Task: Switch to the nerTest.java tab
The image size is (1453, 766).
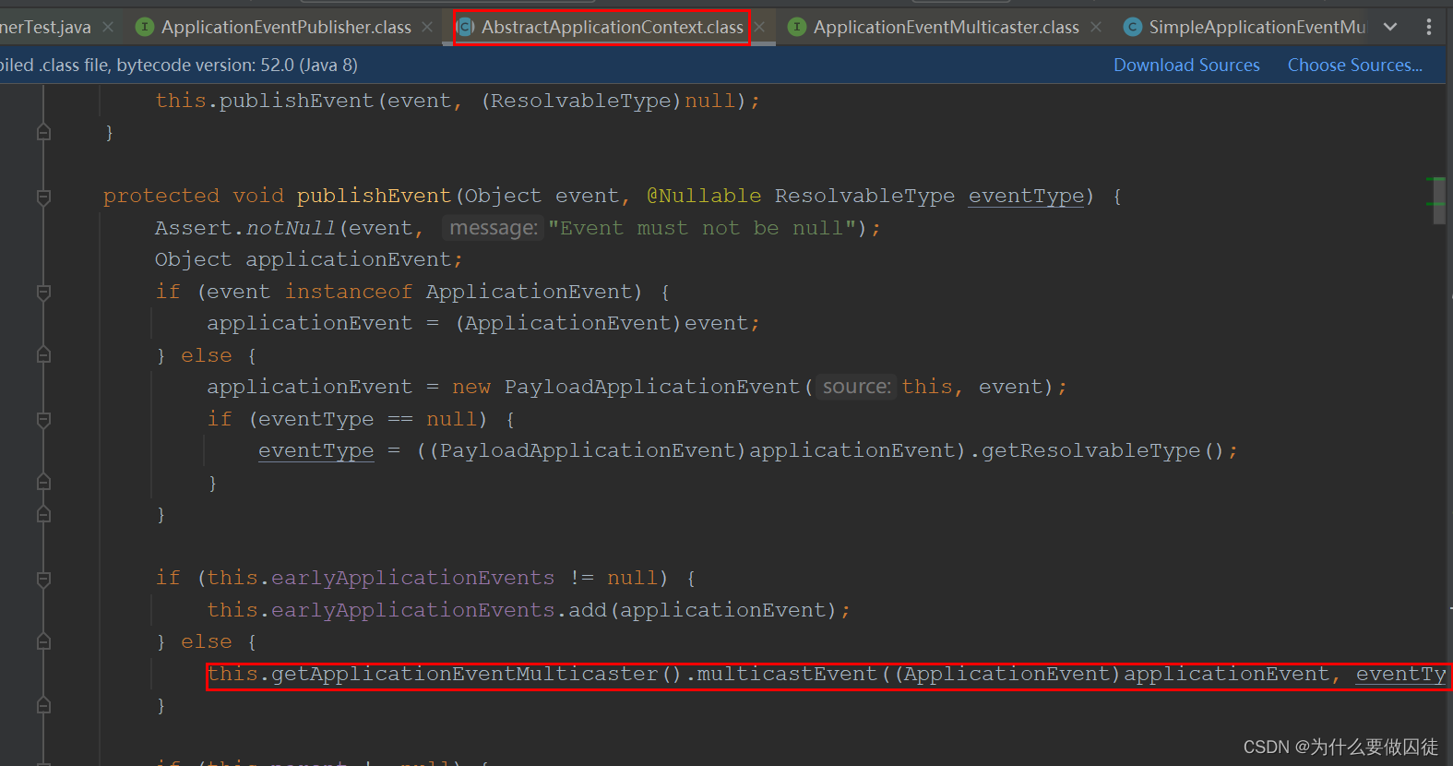Action: coord(45,27)
